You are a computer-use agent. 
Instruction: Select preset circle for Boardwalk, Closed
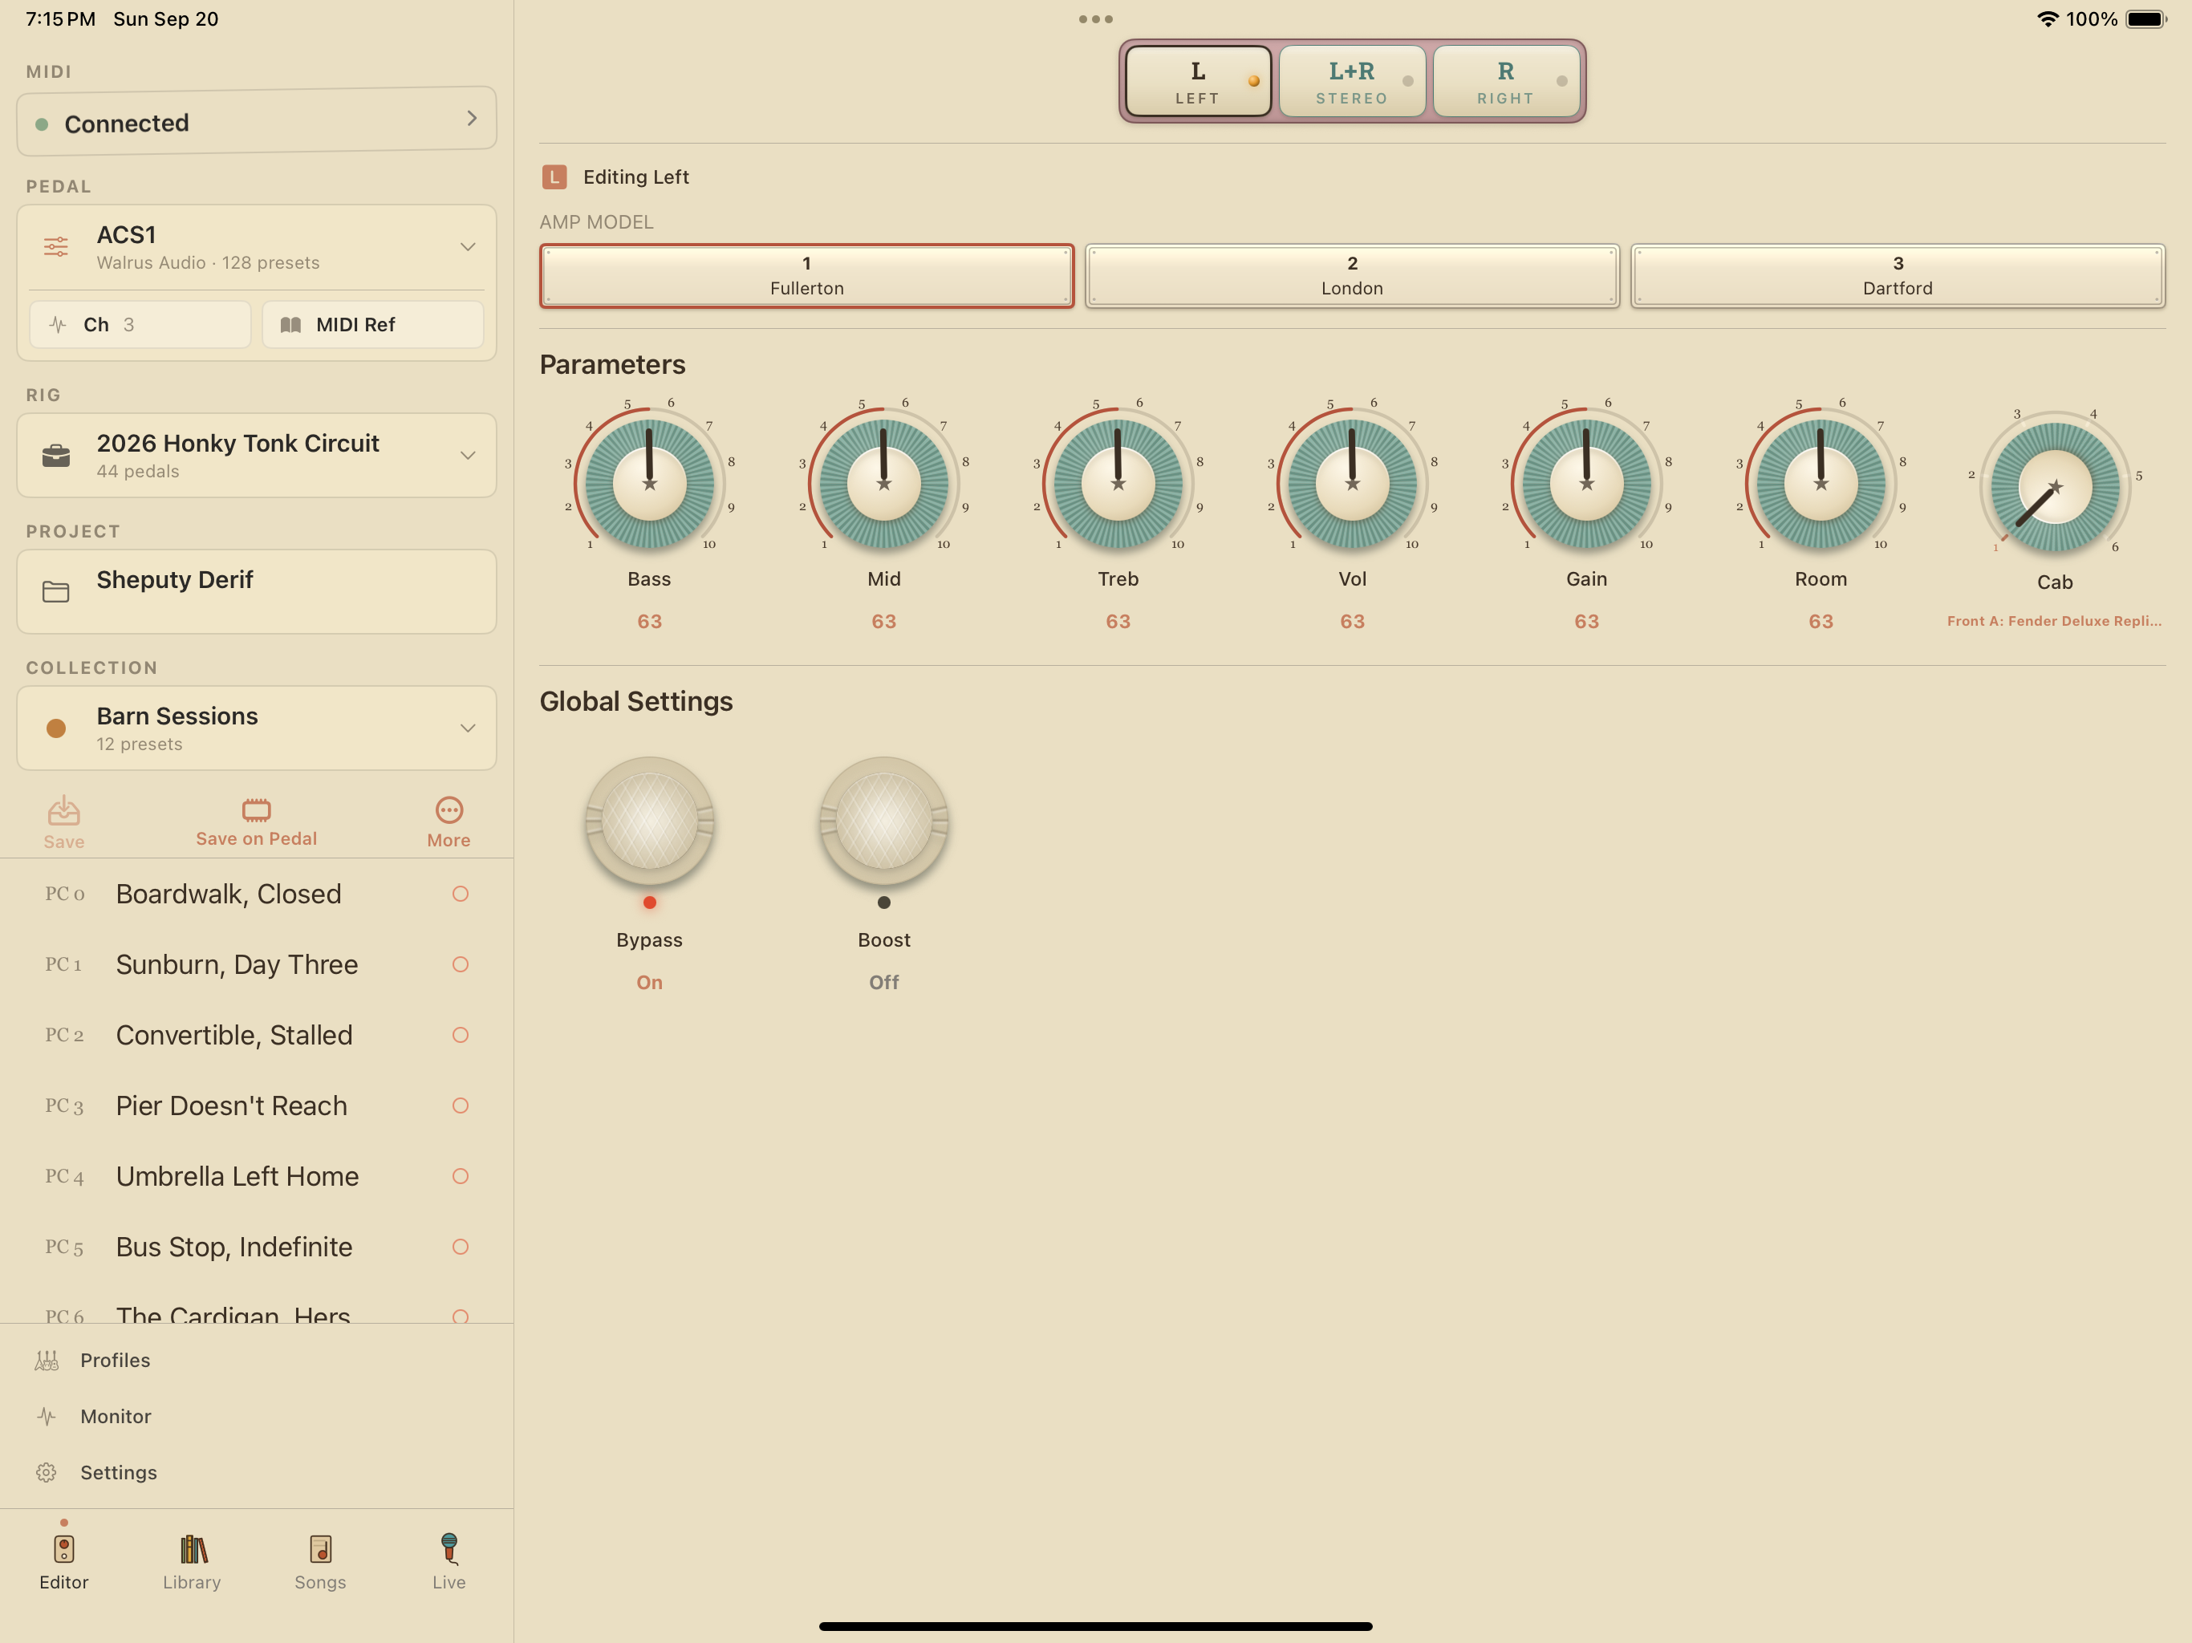tap(460, 894)
